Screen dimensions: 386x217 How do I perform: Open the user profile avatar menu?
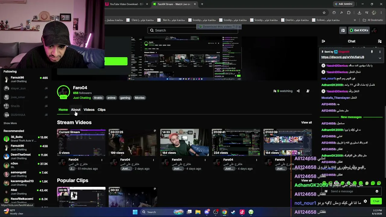click(374, 30)
